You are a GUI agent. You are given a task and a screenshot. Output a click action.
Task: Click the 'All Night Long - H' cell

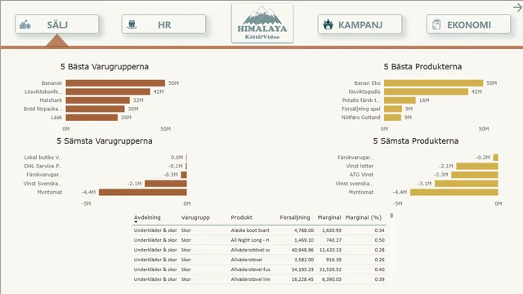tap(250, 240)
